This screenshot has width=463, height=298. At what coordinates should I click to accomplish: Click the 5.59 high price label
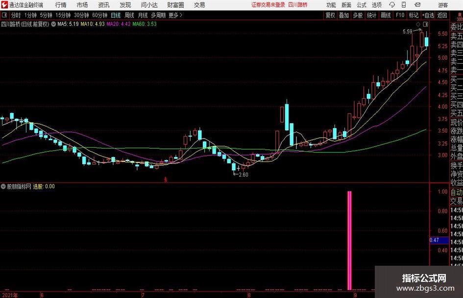click(x=408, y=32)
